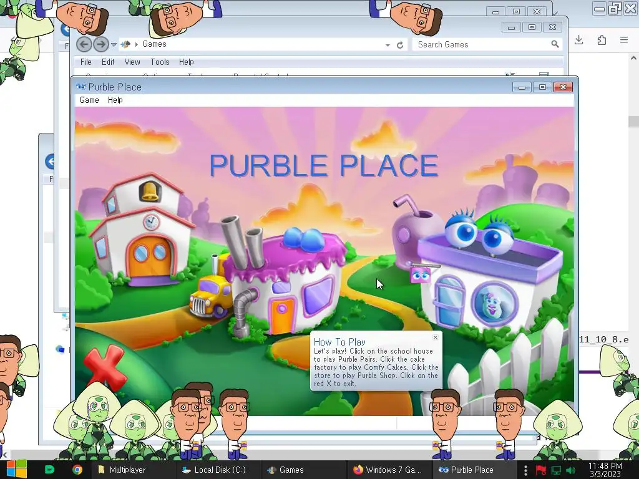Click the red flag tray icon

pos(540,470)
